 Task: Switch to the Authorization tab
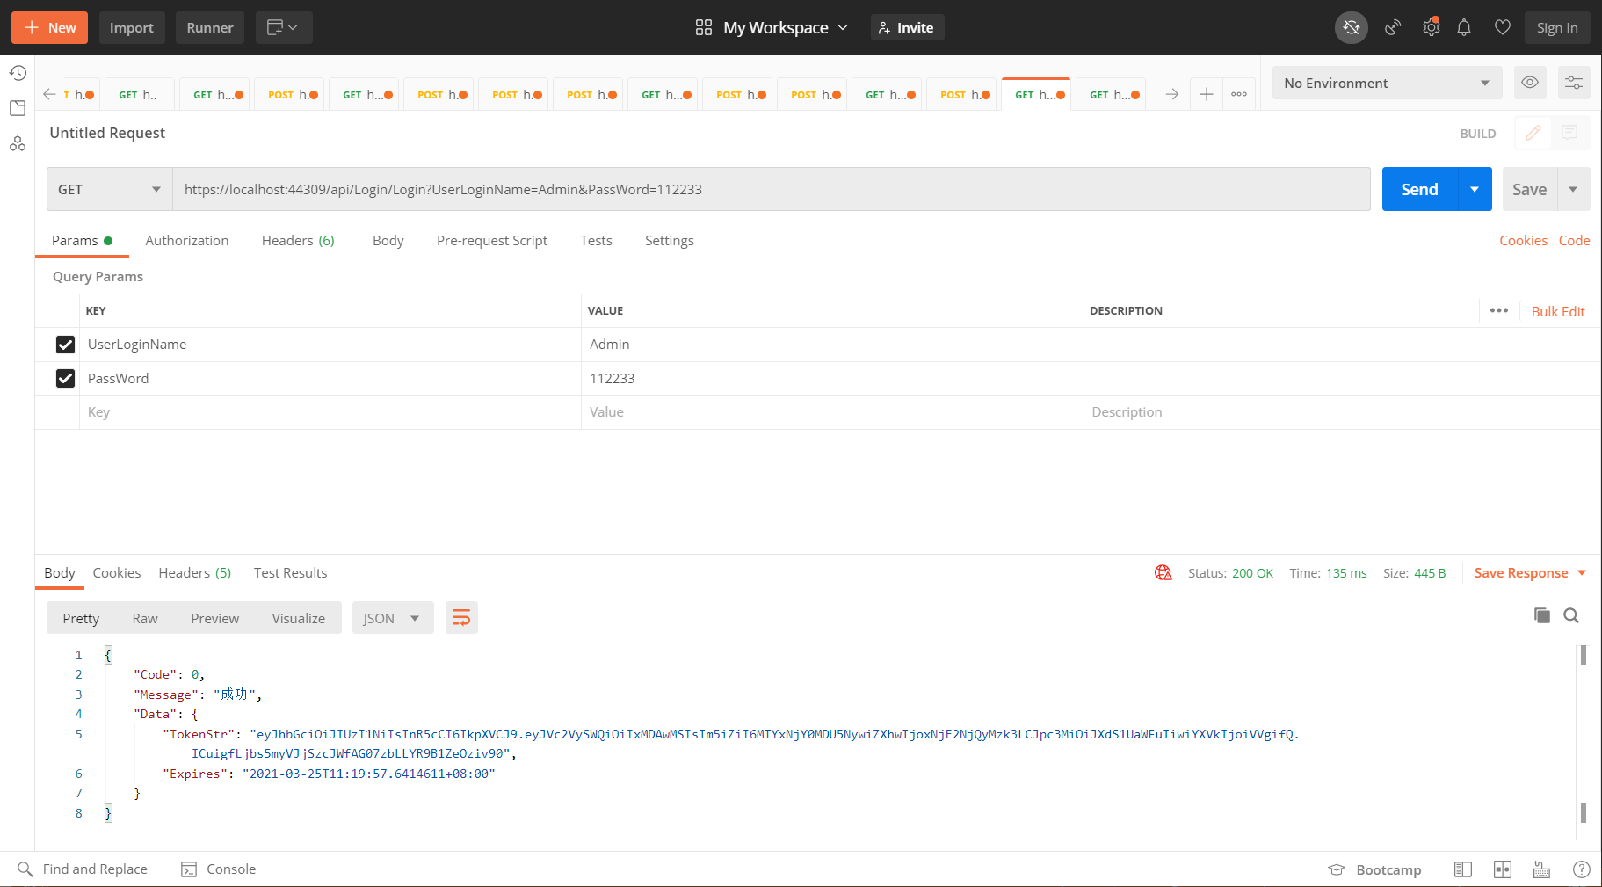point(186,240)
